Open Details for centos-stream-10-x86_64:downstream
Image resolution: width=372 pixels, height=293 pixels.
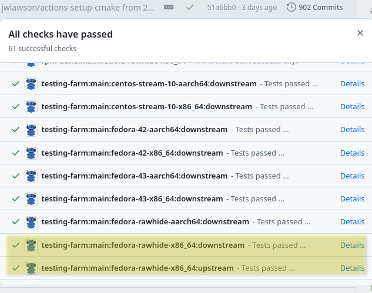[x=352, y=107]
